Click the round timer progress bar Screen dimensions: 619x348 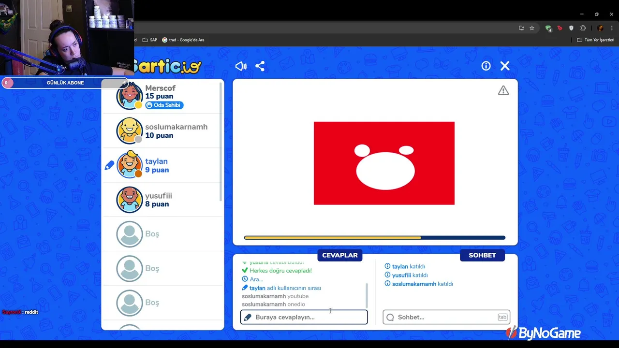tap(375, 238)
